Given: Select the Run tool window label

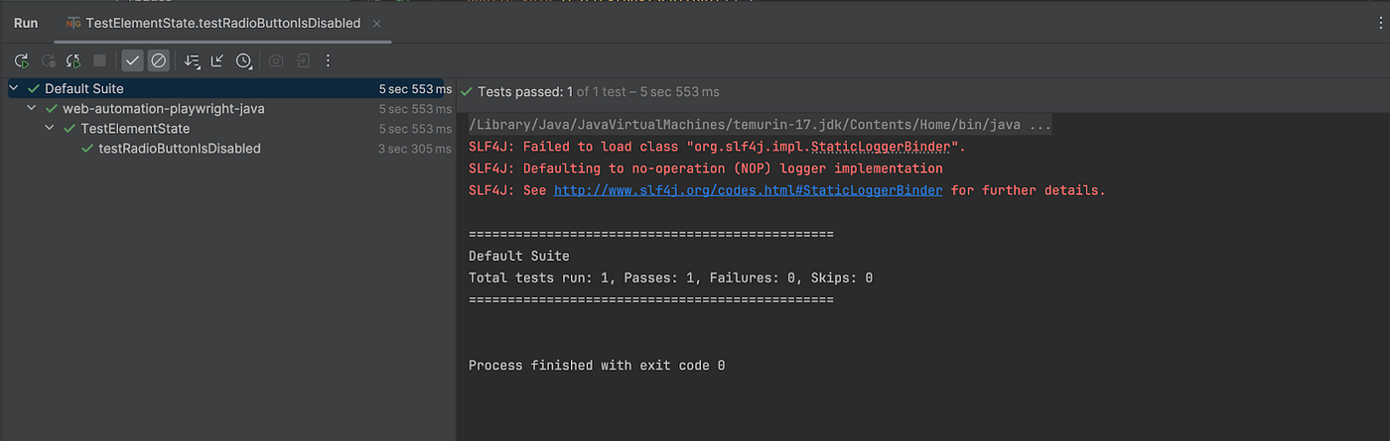Looking at the screenshot, I should (26, 23).
